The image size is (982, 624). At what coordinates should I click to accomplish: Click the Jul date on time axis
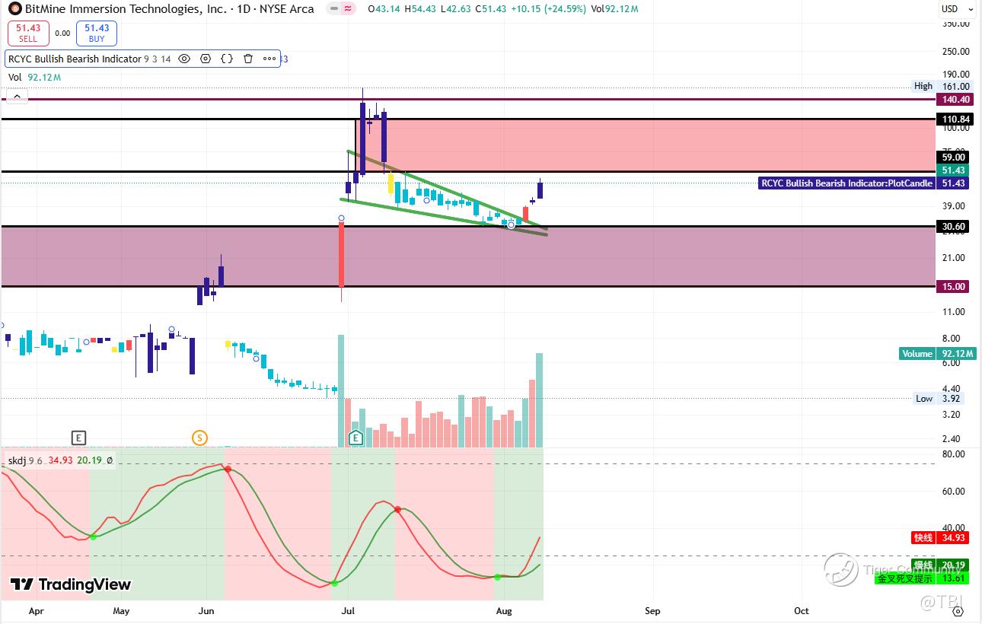[x=349, y=610]
